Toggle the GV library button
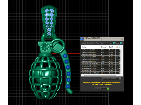Screen dimensions: 141x105 coord(113,43)
